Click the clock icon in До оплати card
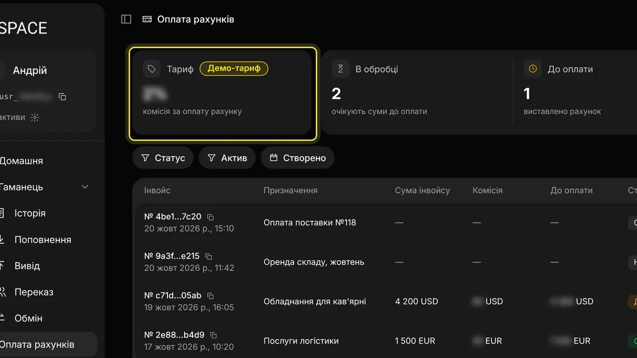 pyautogui.click(x=532, y=69)
